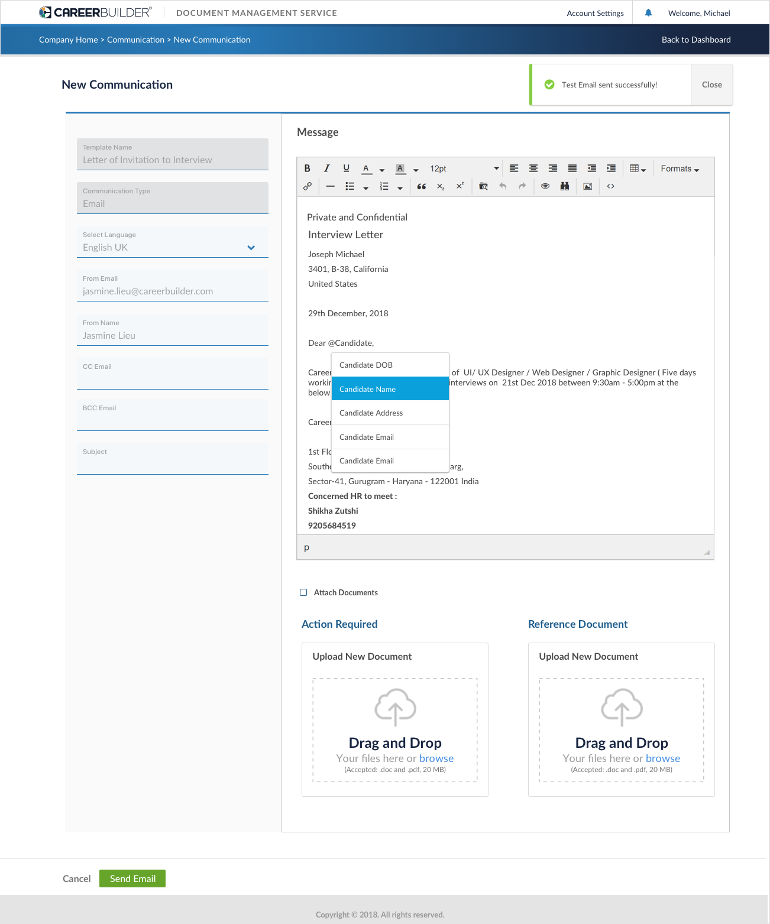
Task: Center align text in editor
Action: coord(533,168)
